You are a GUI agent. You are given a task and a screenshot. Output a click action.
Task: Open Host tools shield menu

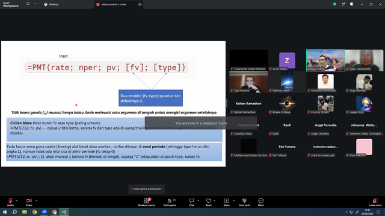coord(244,202)
